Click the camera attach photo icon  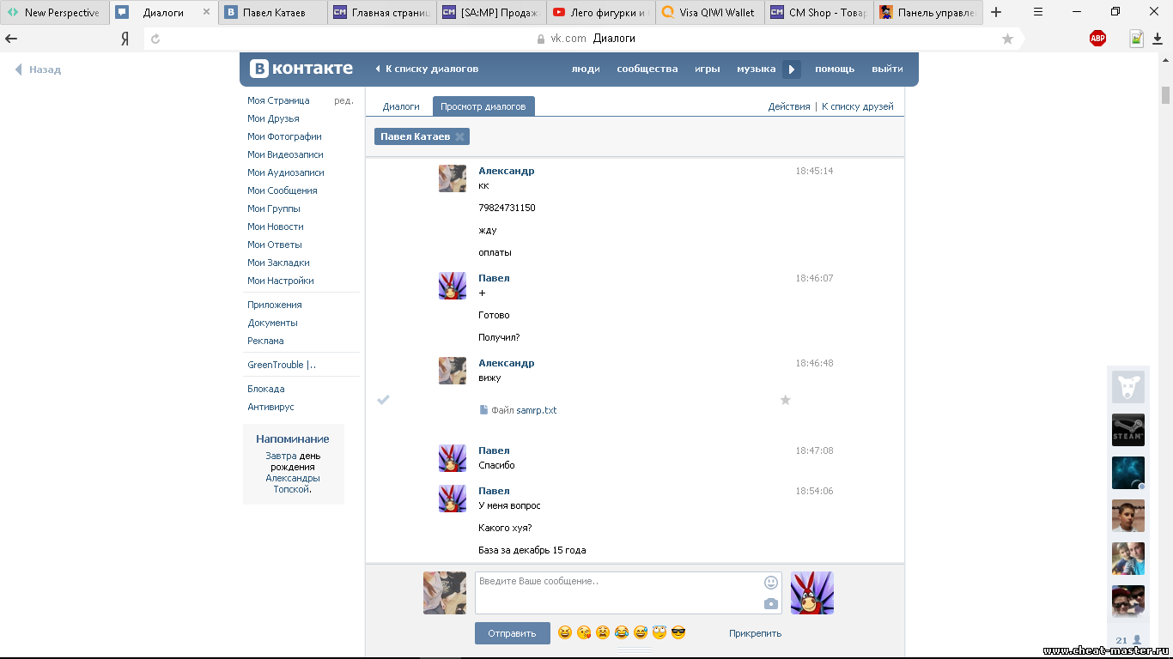pyautogui.click(x=770, y=604)
